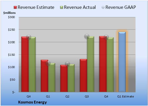
Task: Click the gray Revenue GAAP legend marker
Action: click(x=103, y=8)
